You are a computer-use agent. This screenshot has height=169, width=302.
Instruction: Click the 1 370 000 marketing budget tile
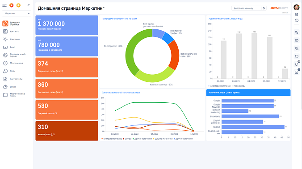coord(67,25)
